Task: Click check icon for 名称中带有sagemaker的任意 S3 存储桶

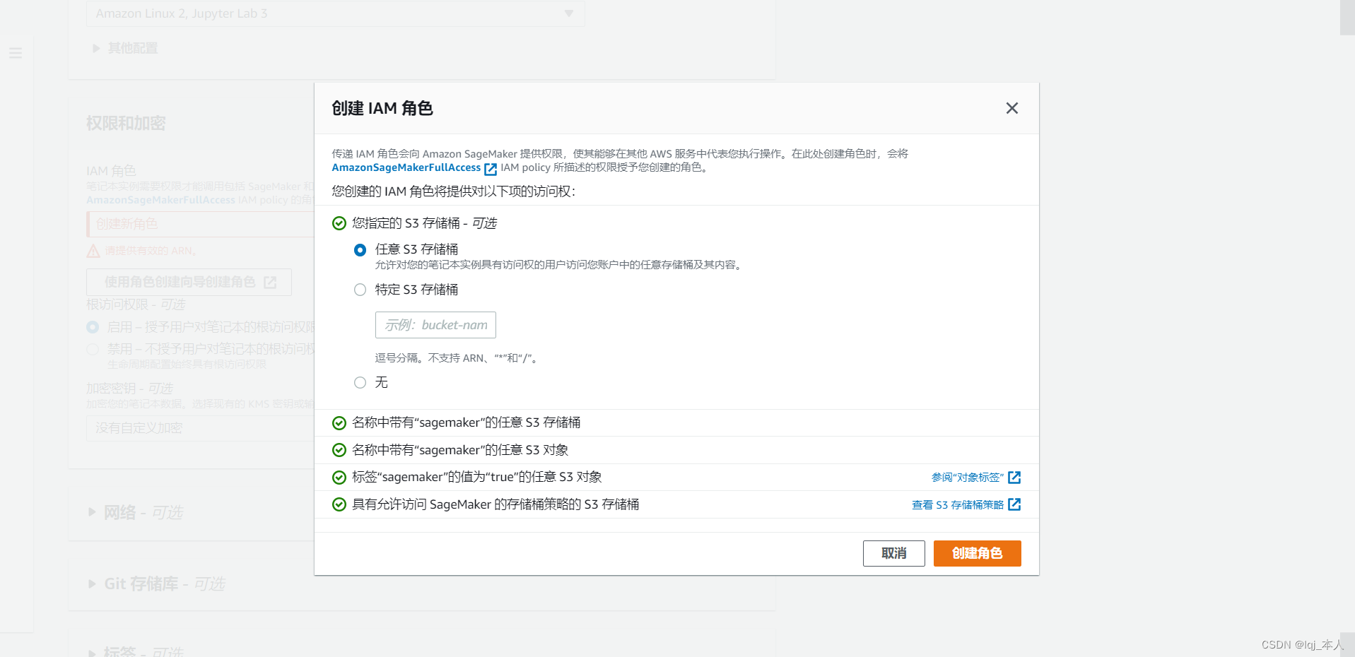Action: tap(339, 422)
